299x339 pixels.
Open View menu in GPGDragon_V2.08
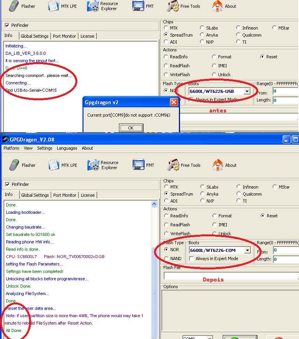point(28,148)
